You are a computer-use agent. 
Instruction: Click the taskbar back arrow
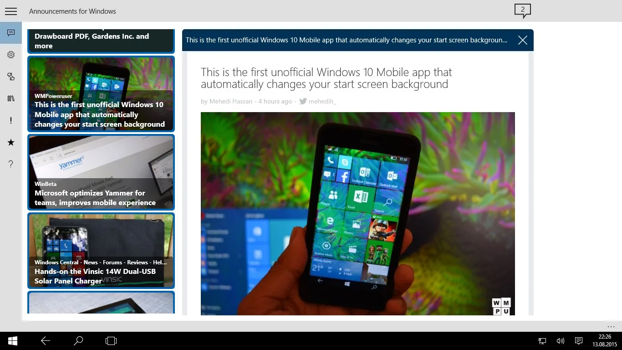(46, 341)
